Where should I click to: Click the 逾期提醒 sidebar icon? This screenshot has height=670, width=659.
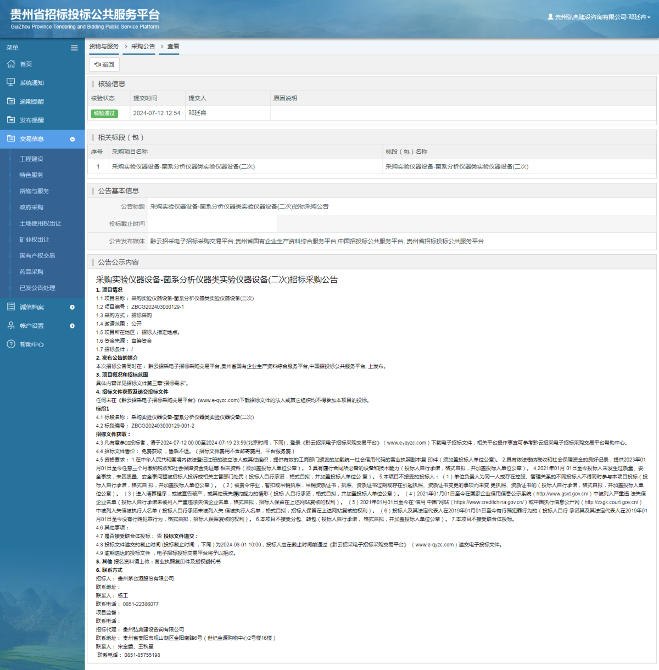11,101
